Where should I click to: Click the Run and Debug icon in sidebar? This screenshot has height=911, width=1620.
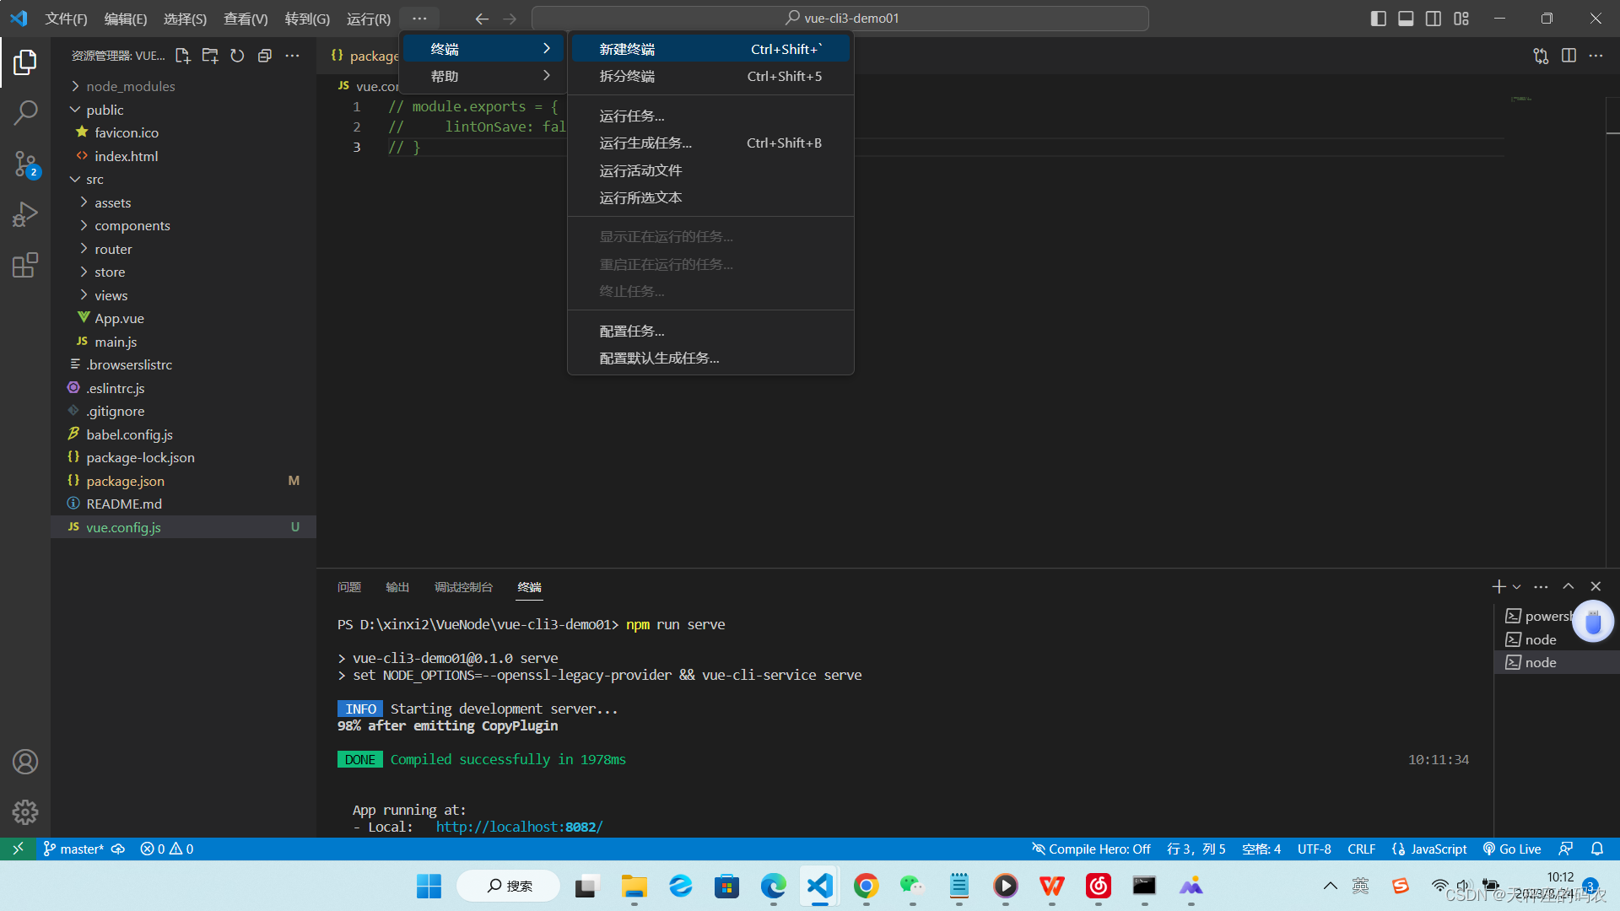point(24,216)
